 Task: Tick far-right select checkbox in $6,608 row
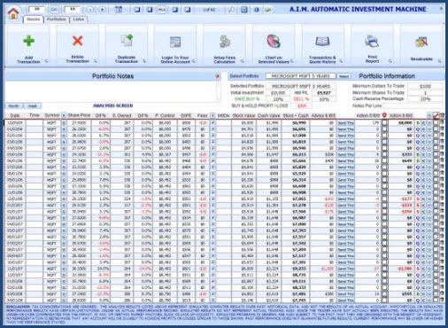click(436, 186)
